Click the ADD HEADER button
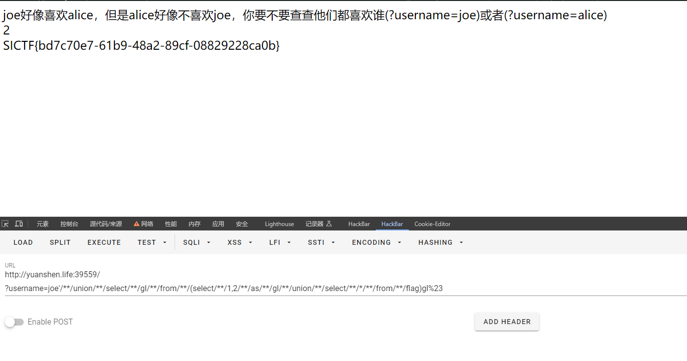 point(507,322)
